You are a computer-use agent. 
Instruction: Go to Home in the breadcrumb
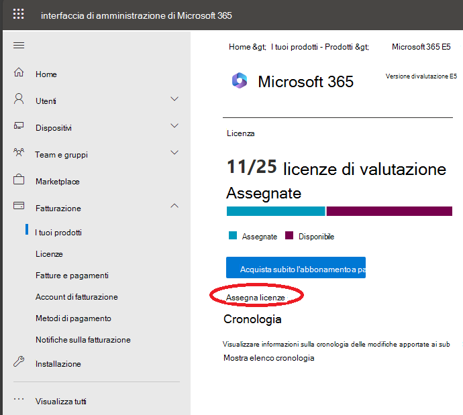(x=239, y=47)
